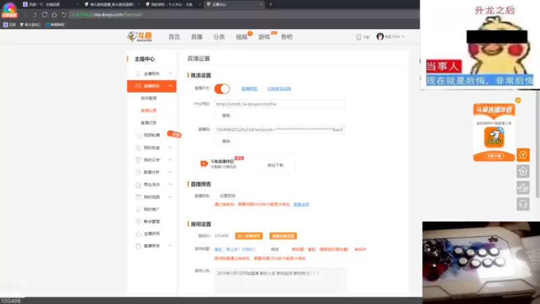540x304 pixels.
Task: Select 直播记录 in the sidebar
Action: point(148,123)
